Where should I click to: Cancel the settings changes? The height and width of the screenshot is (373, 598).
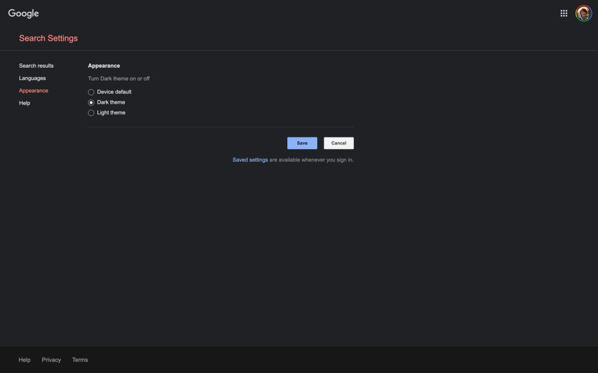pos(339,143)
